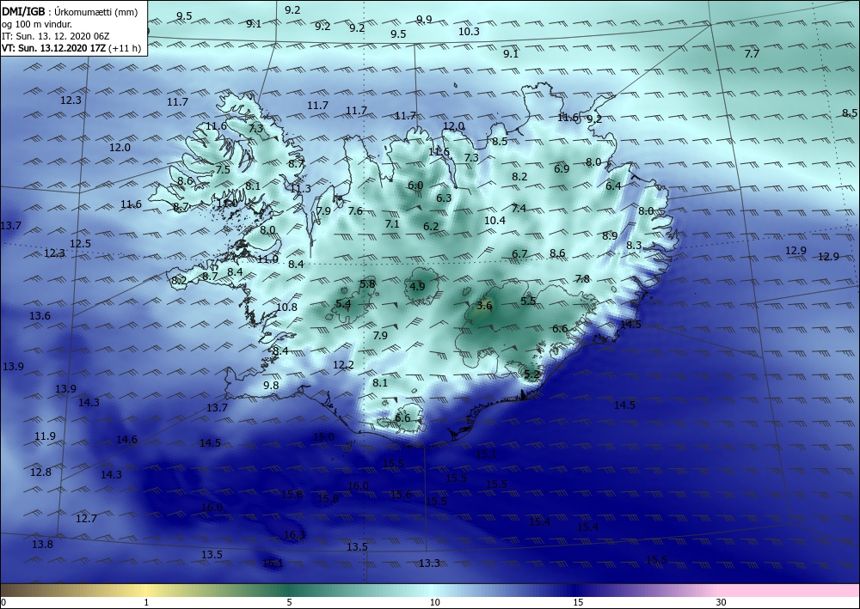Click the 'DMI/IGB' title in legend box
860x609 pixels.
click(x=23, y=11)
